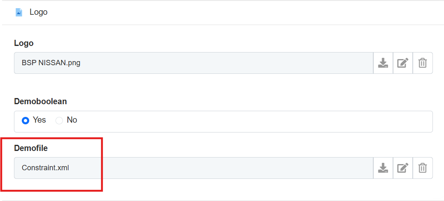
Task: Select the Yes radio button for Demoboolean
Action: pos(25,121)
